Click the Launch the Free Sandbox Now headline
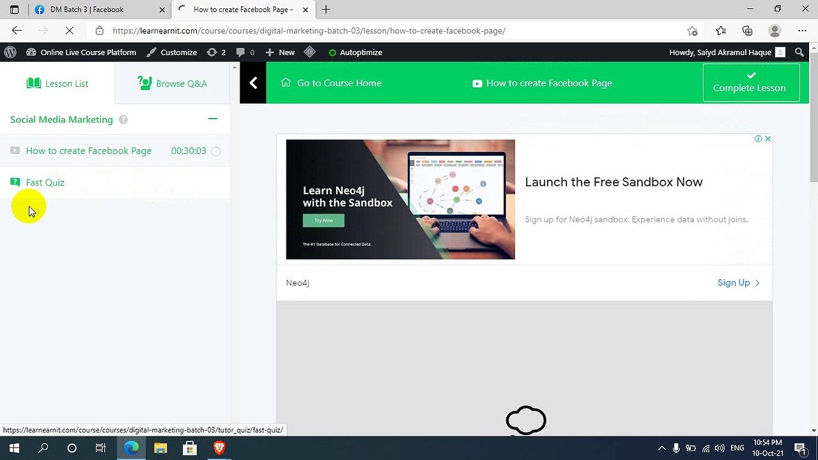The width and height of the screenshot is (818, 460). coord(613,182)
